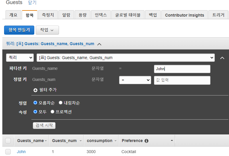Open the 측정치 tab
The height and width of the screenshot is (156, 229).
48,15
